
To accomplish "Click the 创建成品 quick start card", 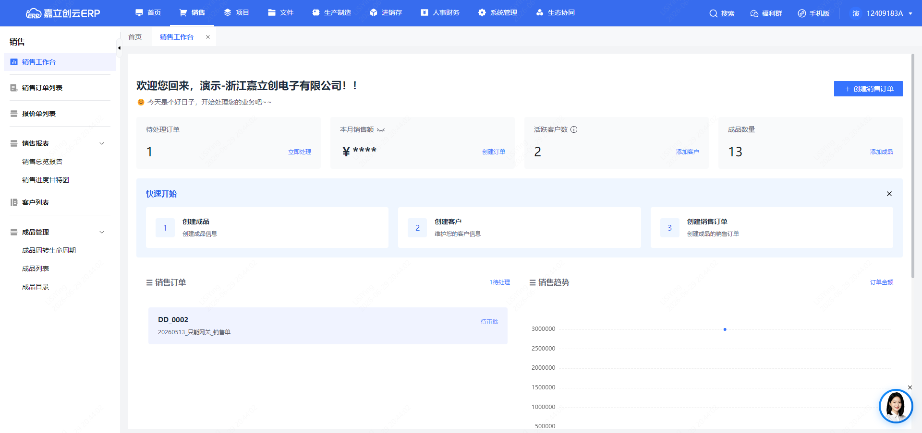I will pos(267,228).
